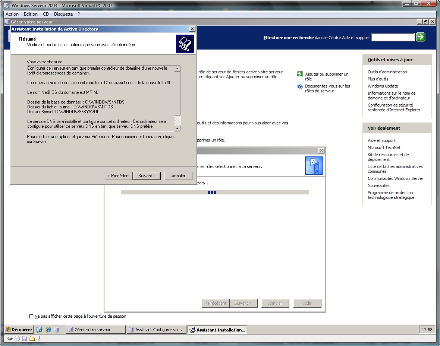Click the server icon in Quick Launch
The width and height of the screenshot is (440, 346).
(x=57, y=330)
